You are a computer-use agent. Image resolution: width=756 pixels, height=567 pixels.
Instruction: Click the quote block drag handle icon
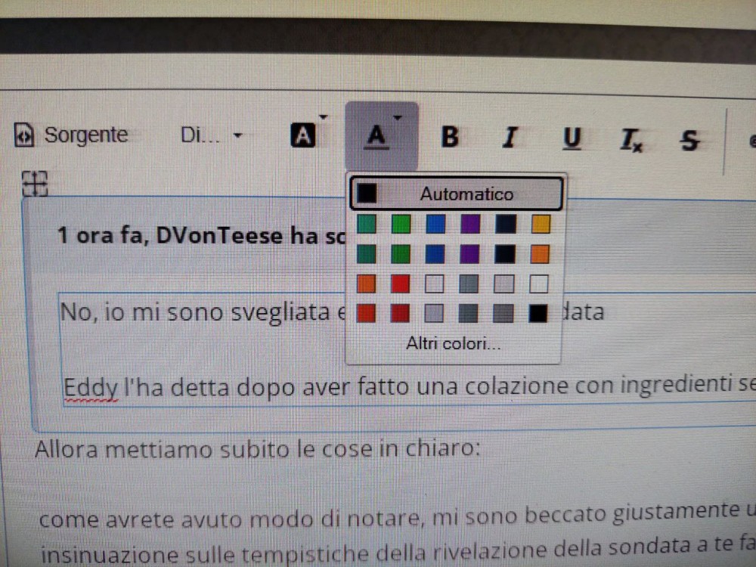point(35,182)
